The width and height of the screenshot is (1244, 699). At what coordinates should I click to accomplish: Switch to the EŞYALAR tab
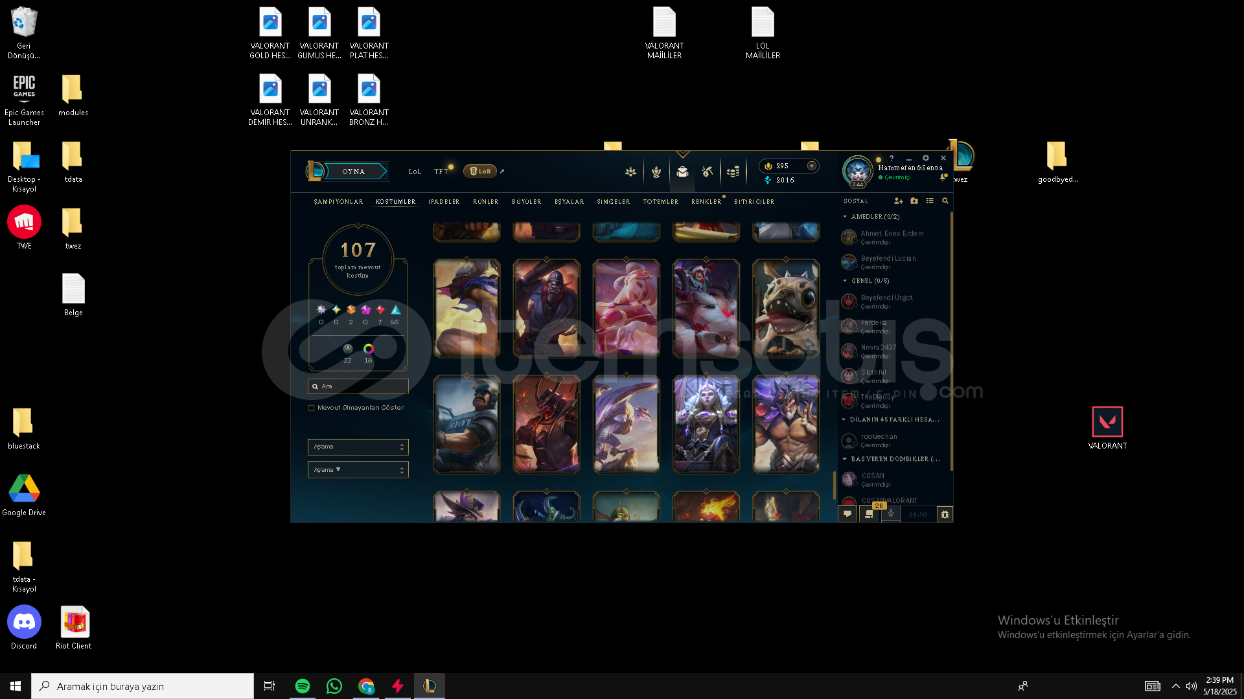point(569,202)
